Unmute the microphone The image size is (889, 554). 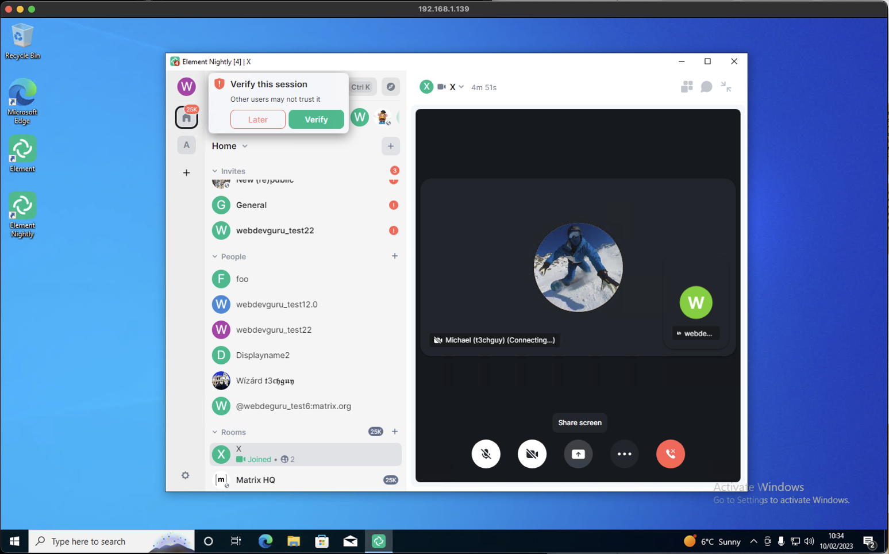pyautogui.click(x=486, y=454)
